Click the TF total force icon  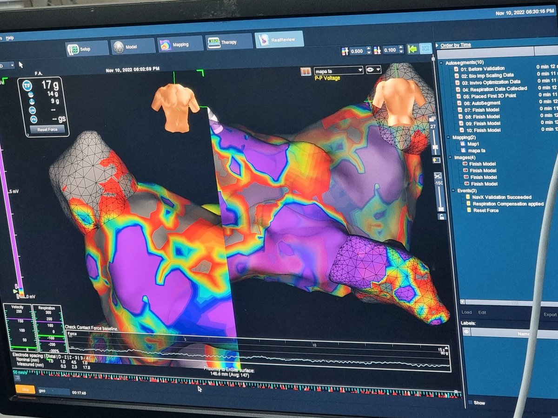(28, 85)
